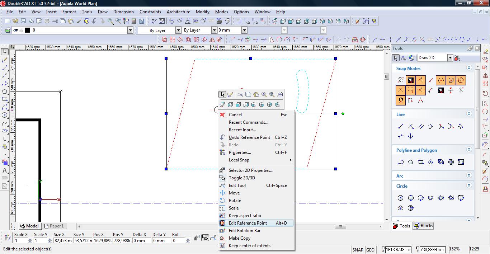Click Cancel in the context menu
This screenshot has height=254, width=490.
coord(235,115)
